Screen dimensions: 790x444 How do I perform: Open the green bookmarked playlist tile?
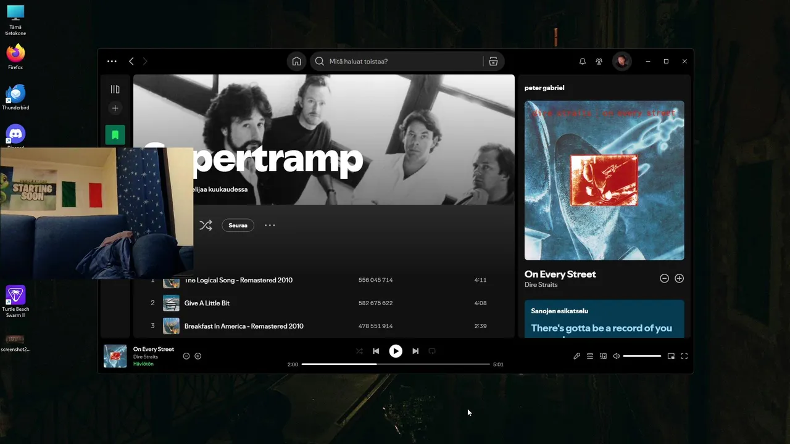coord(115,135)
